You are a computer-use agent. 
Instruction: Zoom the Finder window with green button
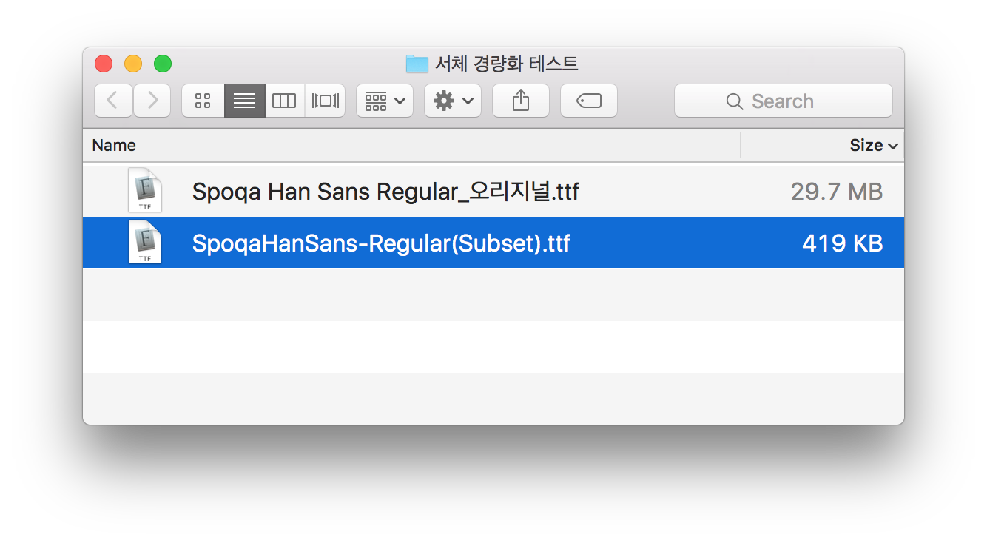pos(163,64)
